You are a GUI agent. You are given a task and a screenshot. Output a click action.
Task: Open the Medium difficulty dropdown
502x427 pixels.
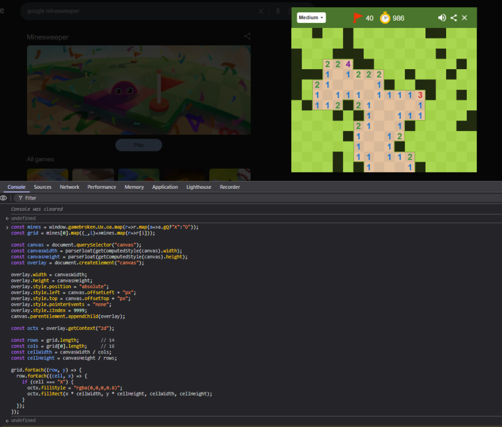[311, 18]
